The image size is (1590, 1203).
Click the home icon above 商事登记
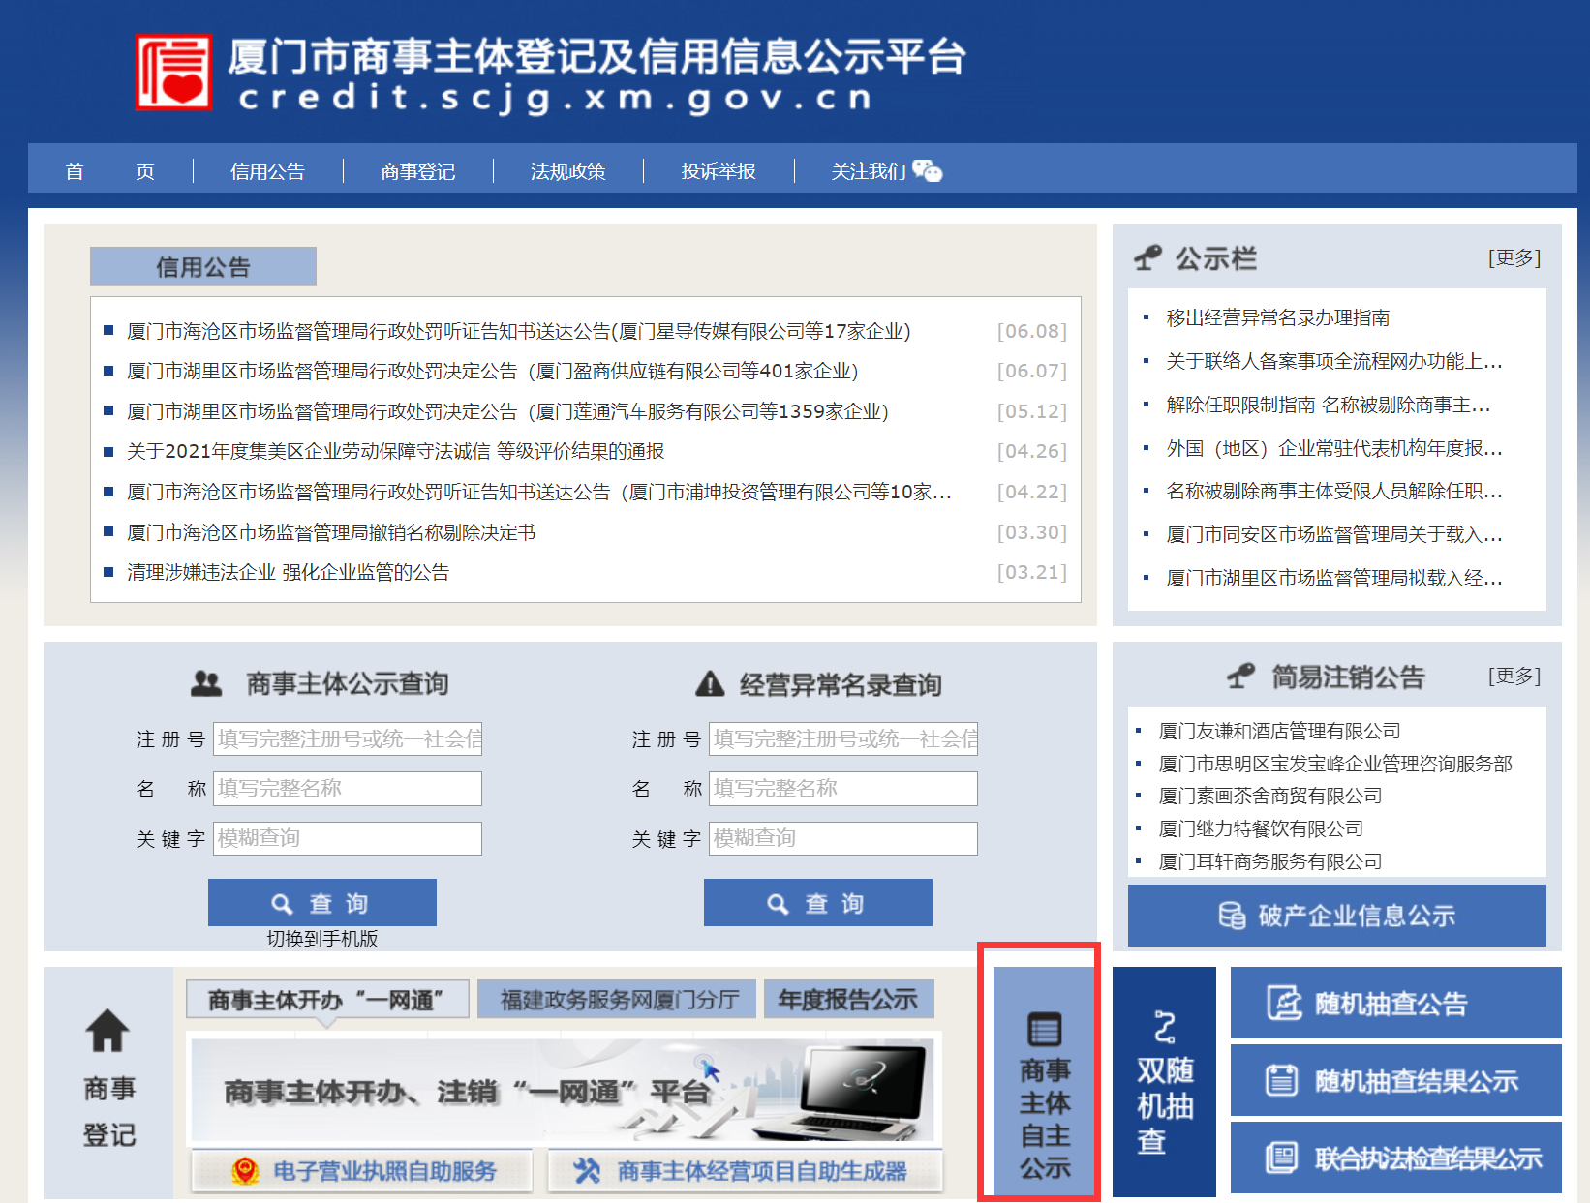107,1031
